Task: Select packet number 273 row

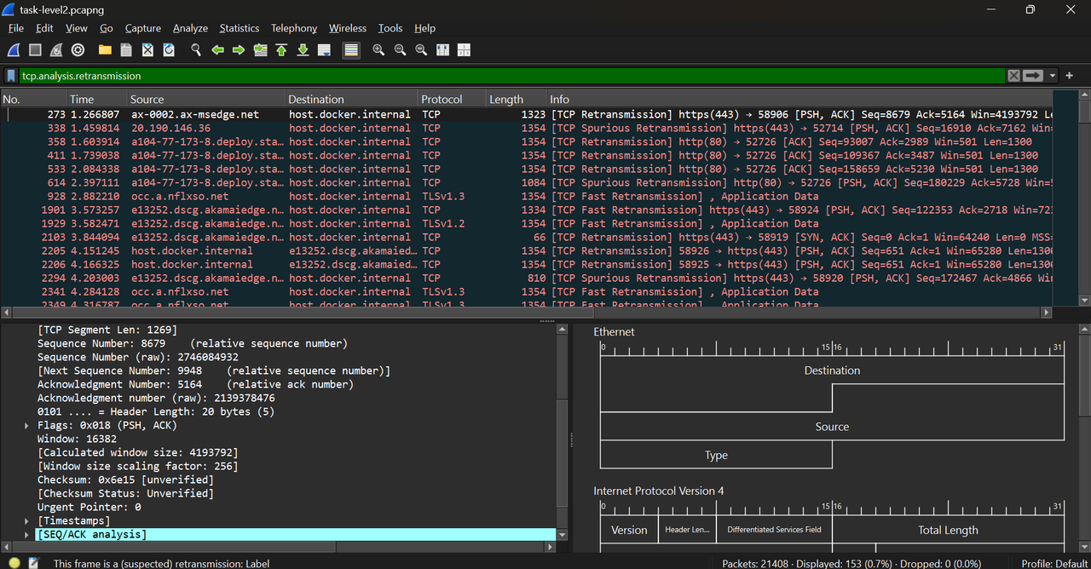Action: tap(527, 114)
